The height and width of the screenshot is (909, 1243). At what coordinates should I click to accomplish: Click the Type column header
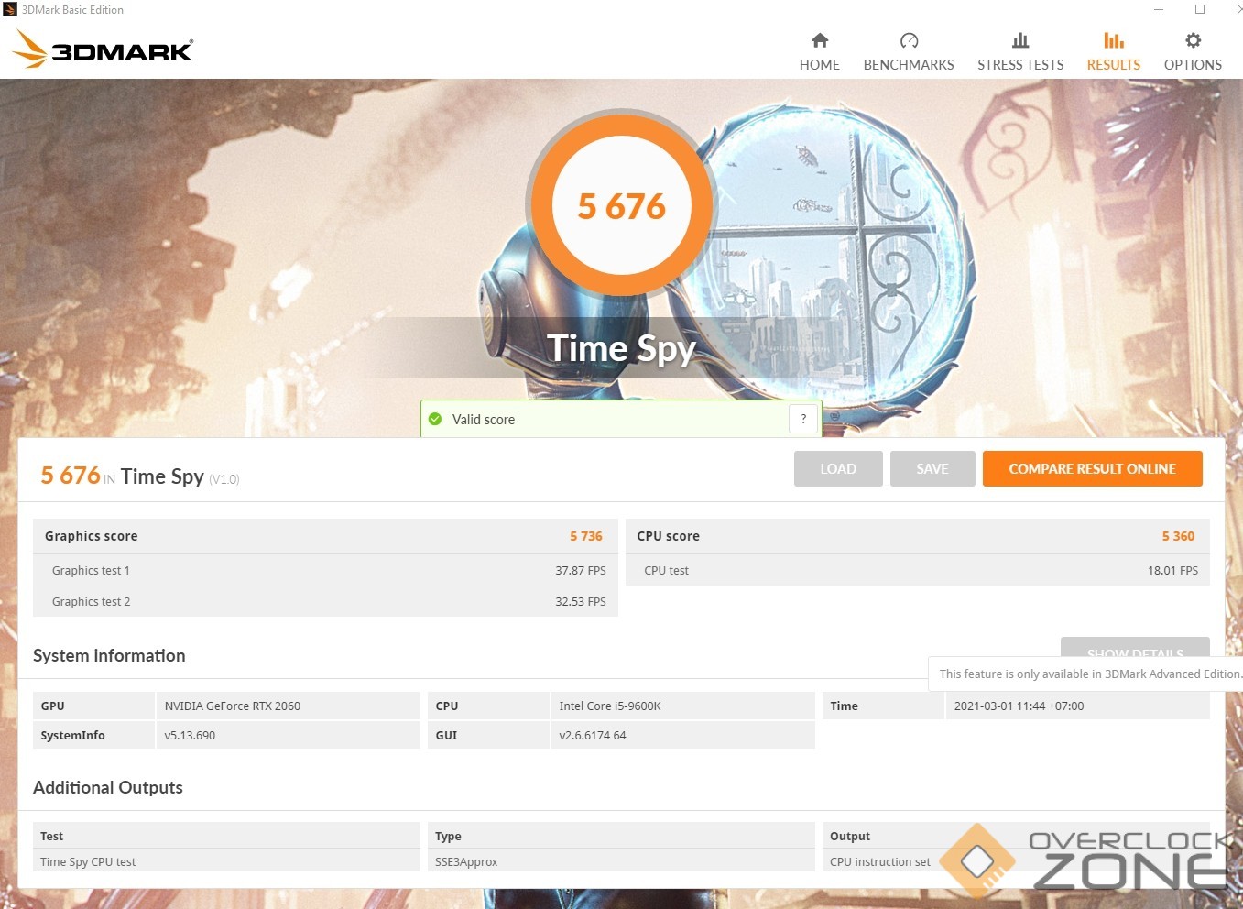[x=448, y=836]
